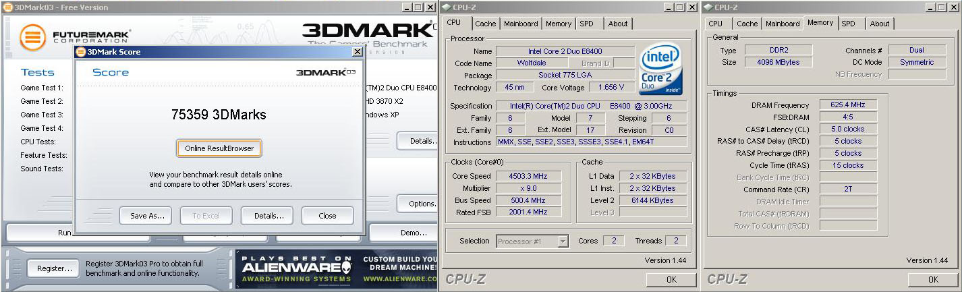The height and width of the screenshot is (292, 962).
Task: Click memory Size value 4096 MBytes
Action: point(779,62)
